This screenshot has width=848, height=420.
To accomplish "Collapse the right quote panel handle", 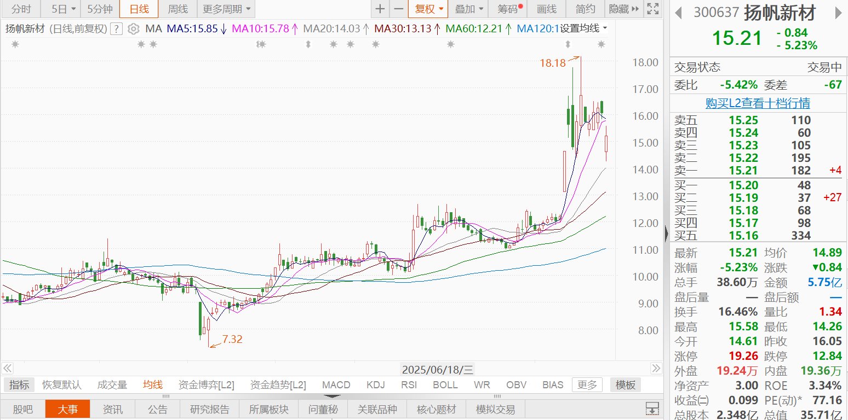I will click(666, 234).
